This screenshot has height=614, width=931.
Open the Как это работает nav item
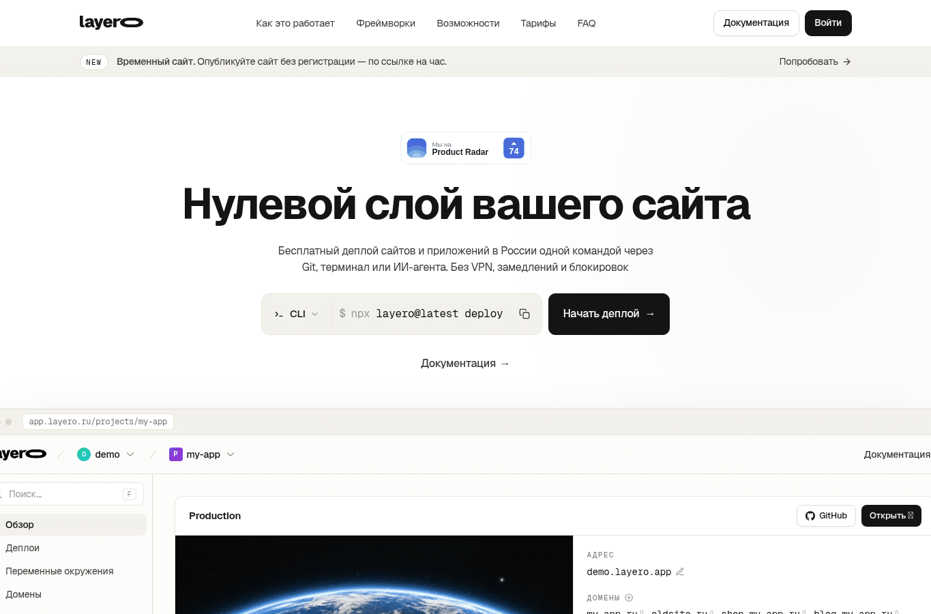(295, 23)
